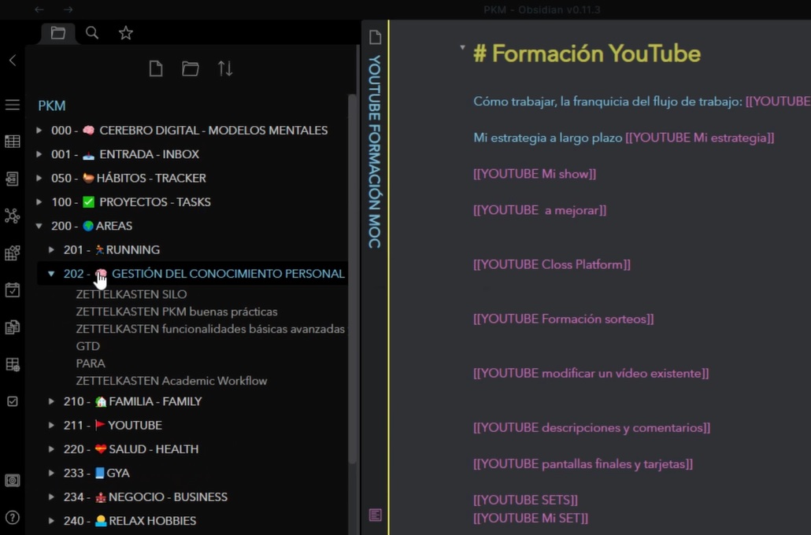Click the ribbon document list icon
The height and width of the screenshot is (535, 811).
pos(13,179)
